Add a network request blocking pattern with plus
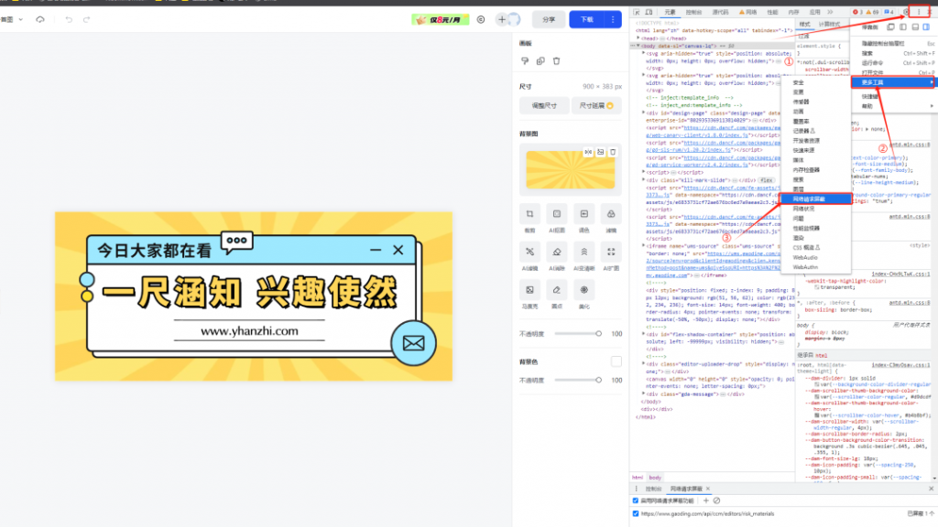Screen dimensions: 938x527 pos(706,500)
